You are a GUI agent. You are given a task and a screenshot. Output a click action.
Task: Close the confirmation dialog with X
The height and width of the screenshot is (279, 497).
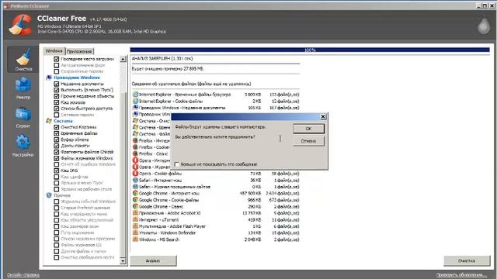pos(323,117)
